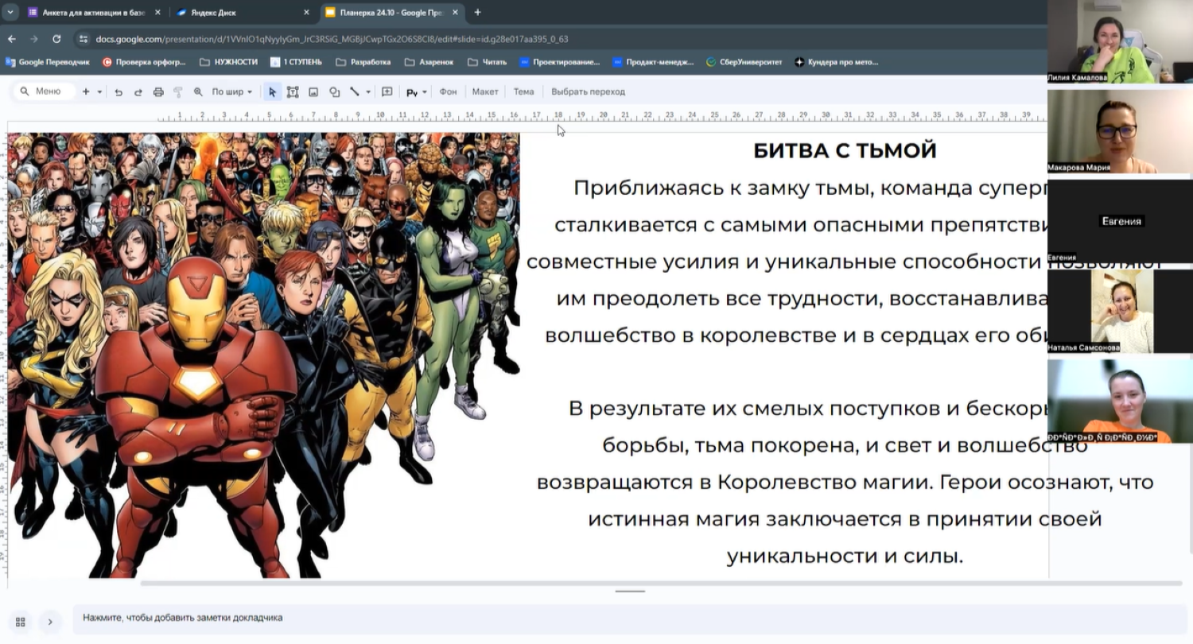This screenshot has height=644, width=1193.
Task: Expand the slide filmstrip panel arrow
Action: [50, 622]
